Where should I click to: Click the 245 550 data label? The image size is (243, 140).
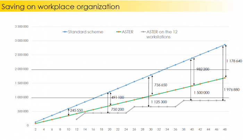tap(76, 110)
